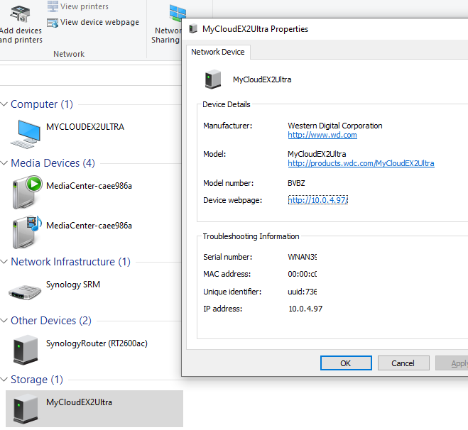Click the View printers icon
The width and height of the screenshot is (468, 430).
coord(53,6)
